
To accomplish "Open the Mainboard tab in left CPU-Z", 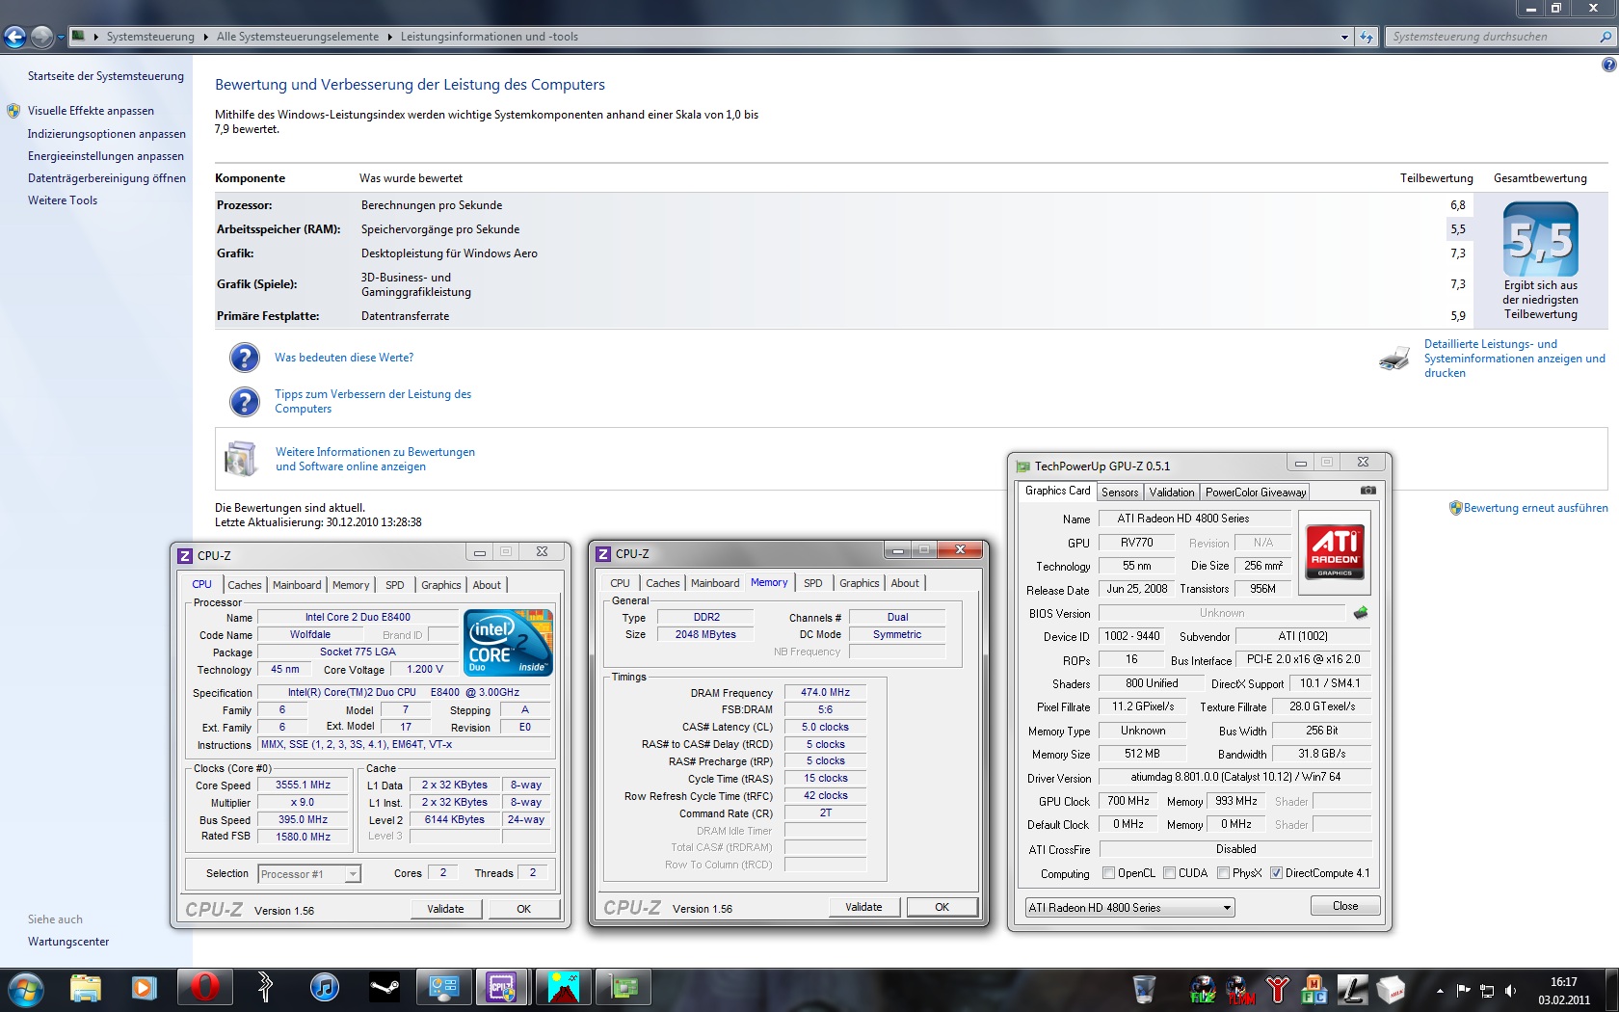I will [x=297, y=585].
